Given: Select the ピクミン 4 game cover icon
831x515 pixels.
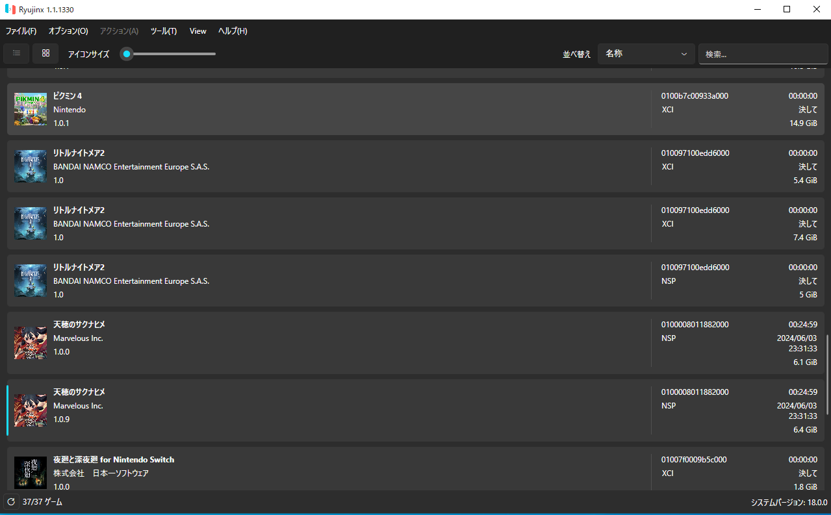Looking at the screenshot, I should point(31,109).
